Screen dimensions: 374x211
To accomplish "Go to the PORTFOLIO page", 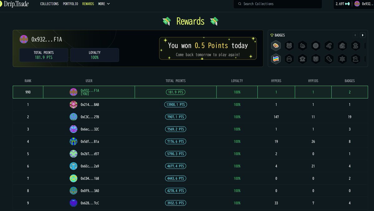I will click(70, 4).
